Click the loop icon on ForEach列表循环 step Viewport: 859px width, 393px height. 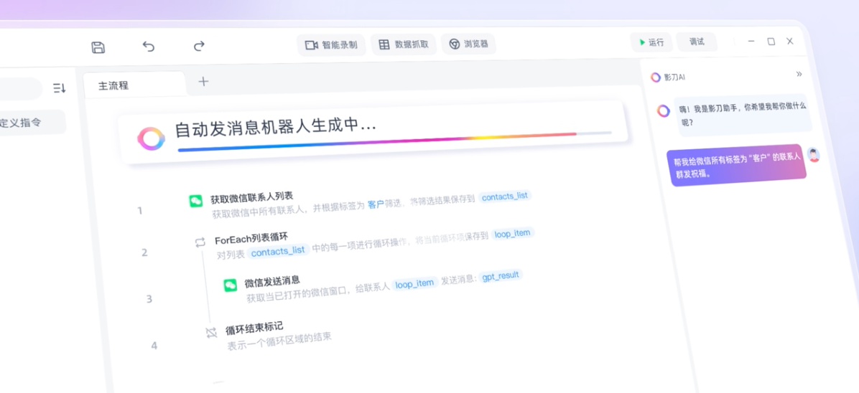(x=200, y=242)
